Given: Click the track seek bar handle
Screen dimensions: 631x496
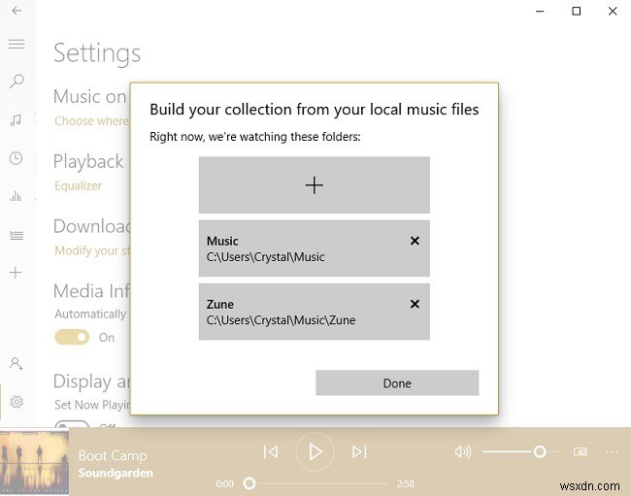Looking at the screenshot, I should pyautogui.click(x=249, y=483).
